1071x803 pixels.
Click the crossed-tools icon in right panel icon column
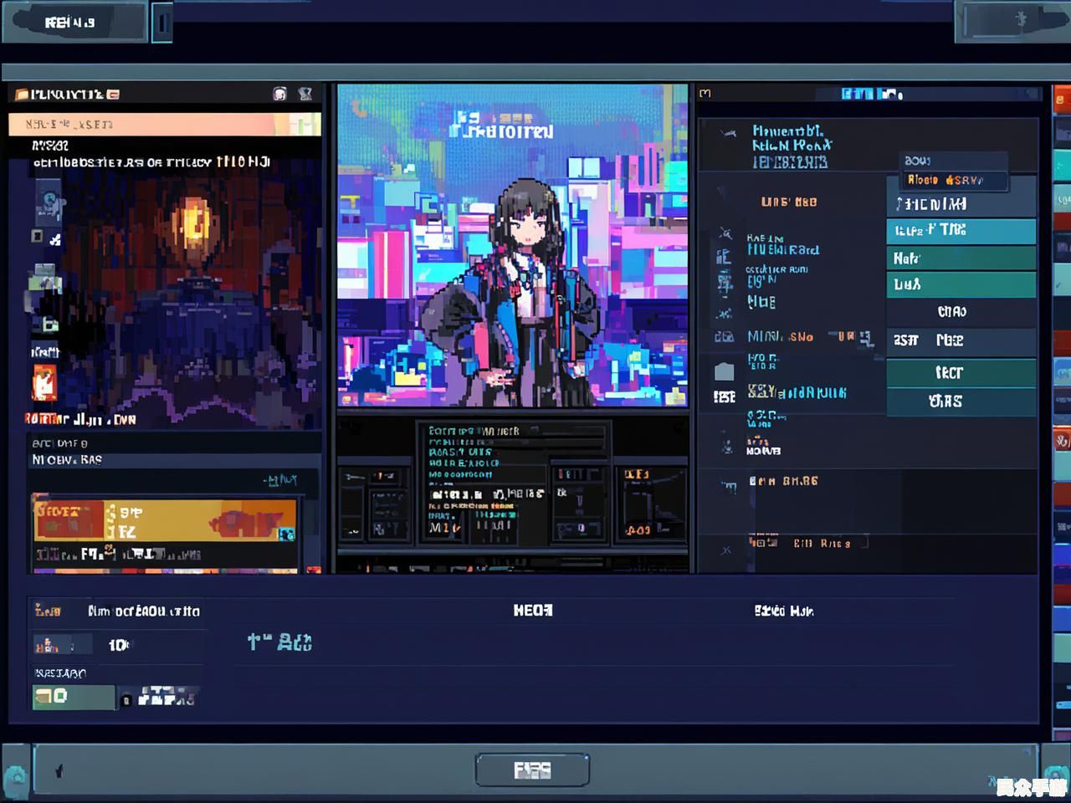(725, 233)
